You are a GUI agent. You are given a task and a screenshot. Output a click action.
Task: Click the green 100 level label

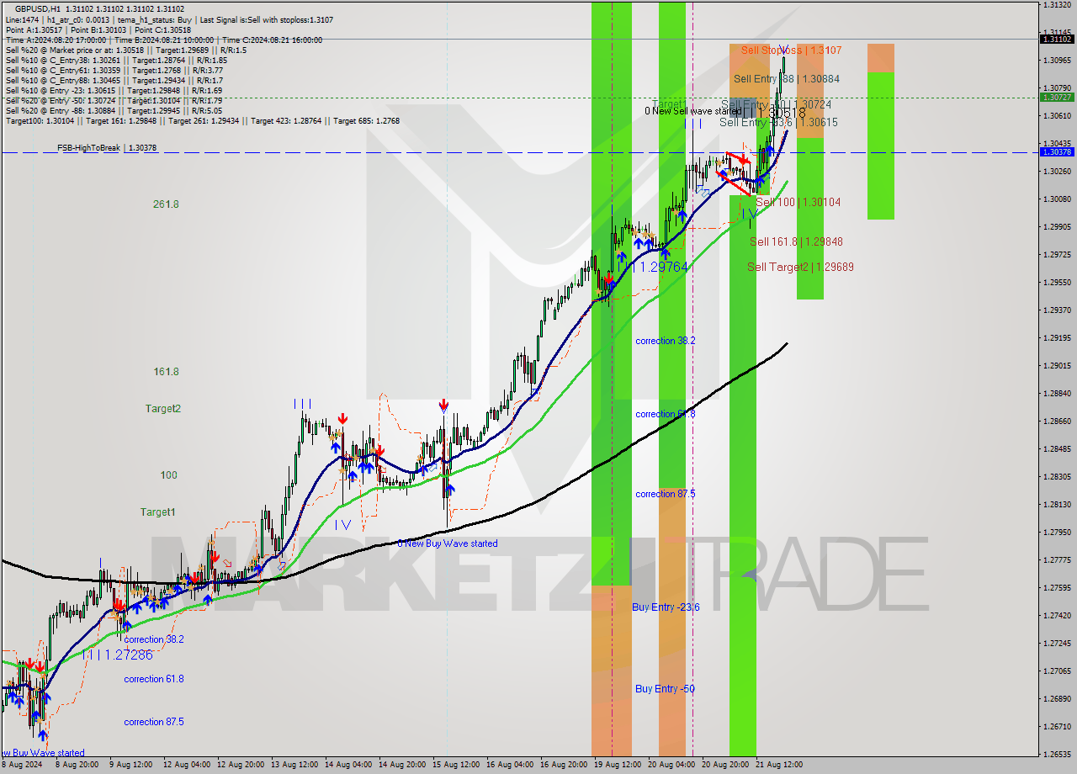point(168,474)
